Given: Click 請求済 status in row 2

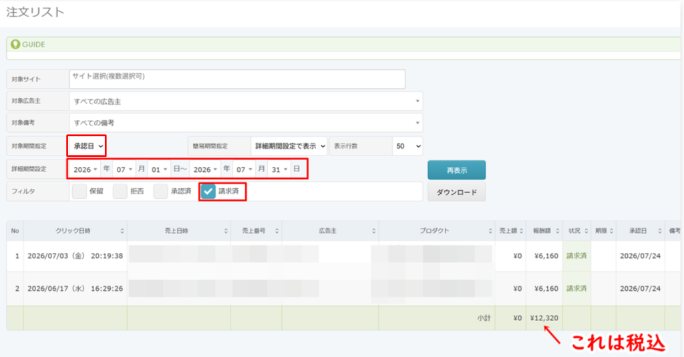Looking at the screenshot, I should coord(576,288).
